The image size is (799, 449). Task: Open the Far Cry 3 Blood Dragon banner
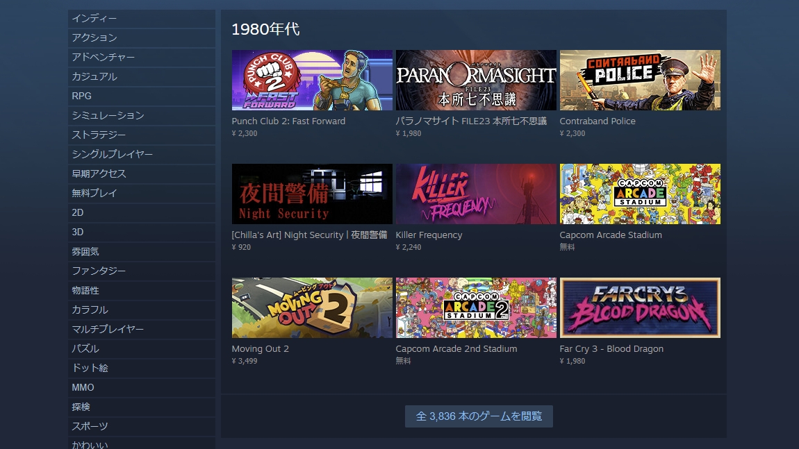click(640, 307)
